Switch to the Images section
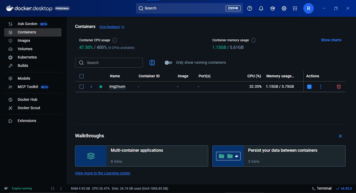The width and height of the screenshot is (356, 193). [23, 40]
